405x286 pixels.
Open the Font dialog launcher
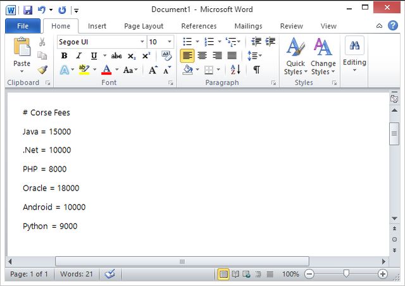(x=171, y=83)
